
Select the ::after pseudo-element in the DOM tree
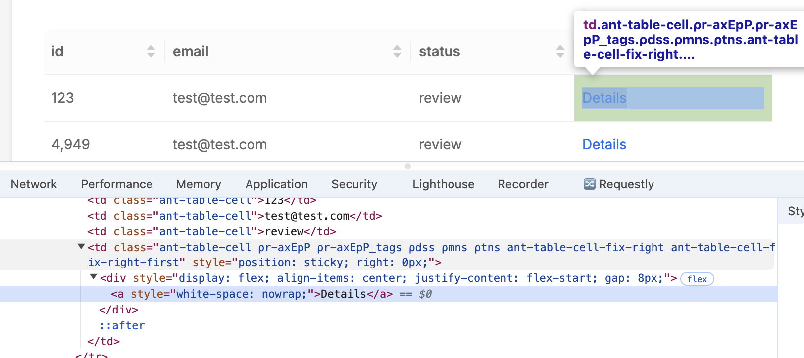(122, 325)
